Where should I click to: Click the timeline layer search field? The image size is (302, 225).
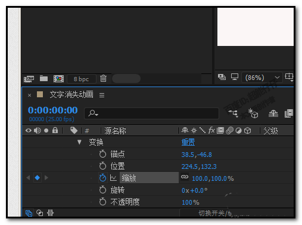pos(152,113)
